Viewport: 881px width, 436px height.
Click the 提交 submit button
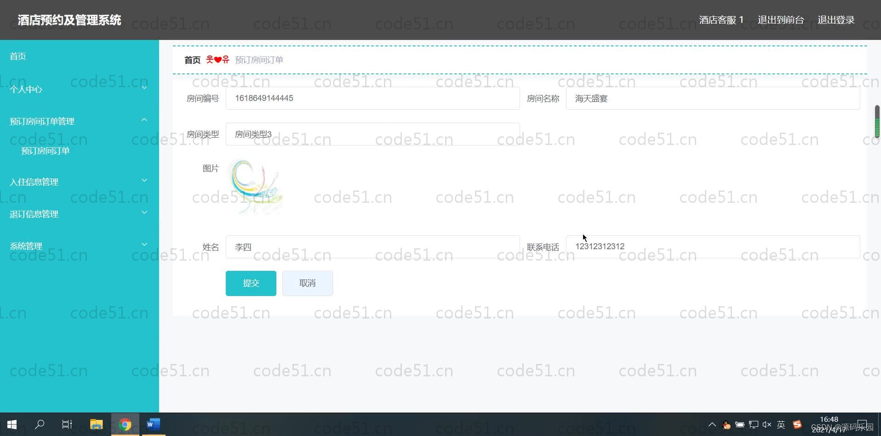click(x=251, y=283)
